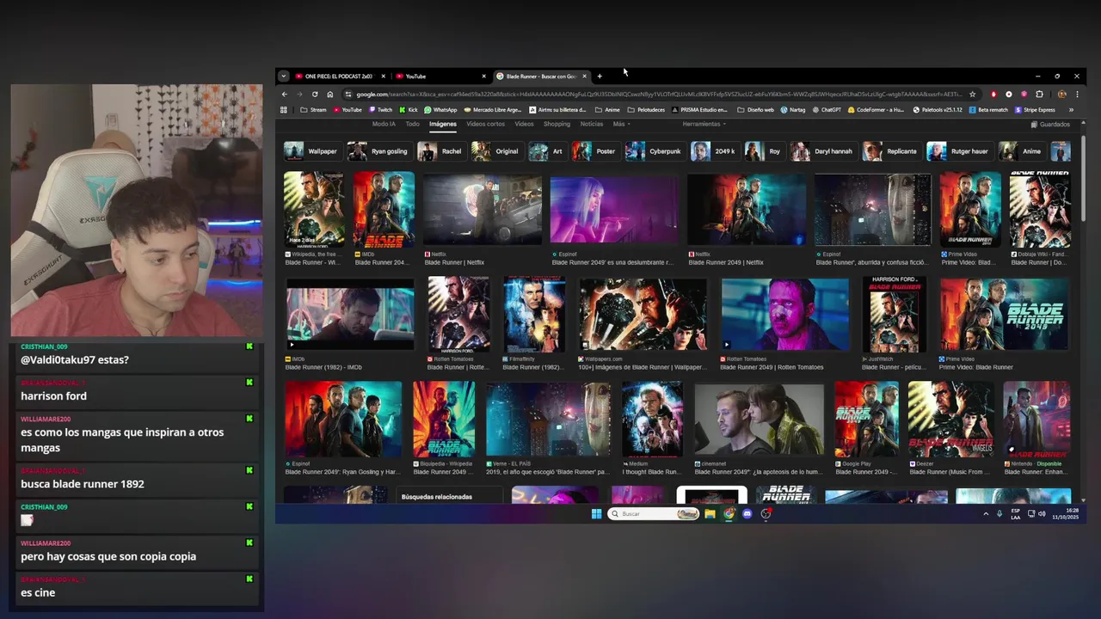Screen dimensions: 1101x619
Task: Show more bookmarks with the overflow chevron
Action: pos(1071,110)
